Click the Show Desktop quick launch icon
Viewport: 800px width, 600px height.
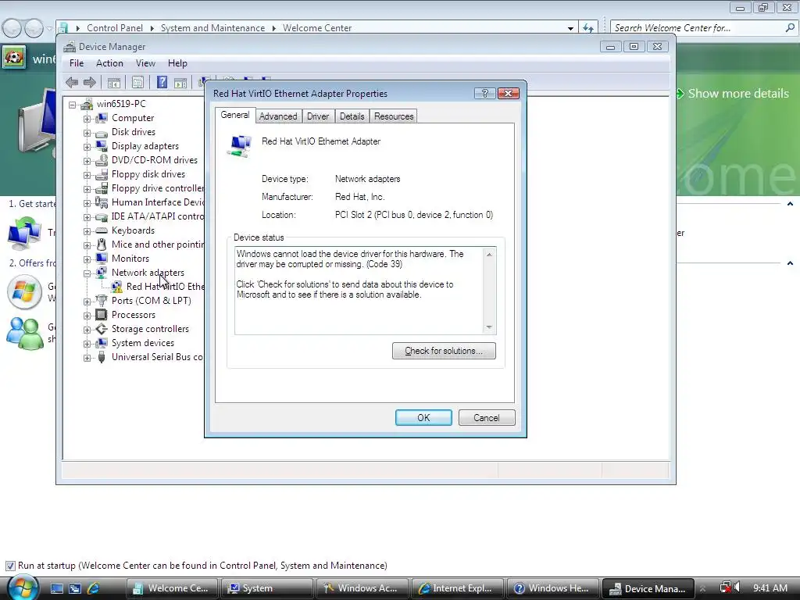click(x=56, y=588)
